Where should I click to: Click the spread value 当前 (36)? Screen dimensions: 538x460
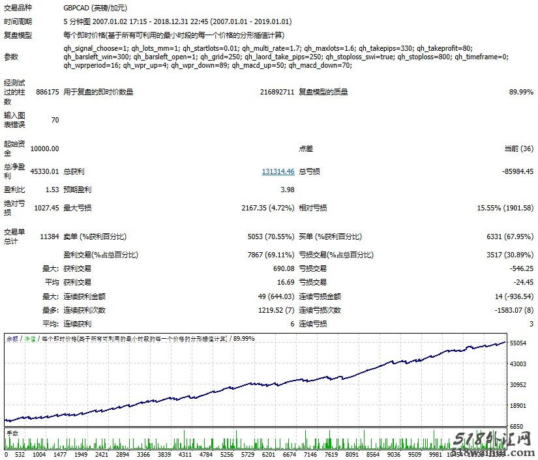click(518, 149)
